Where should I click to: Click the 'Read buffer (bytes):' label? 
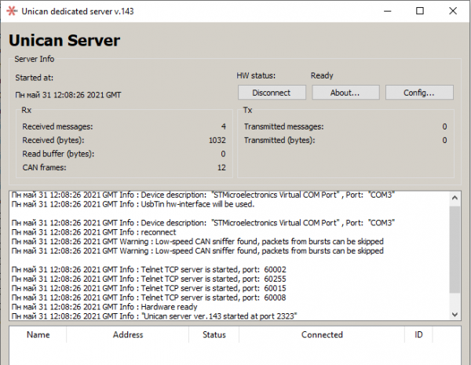(x=58, y=154)
